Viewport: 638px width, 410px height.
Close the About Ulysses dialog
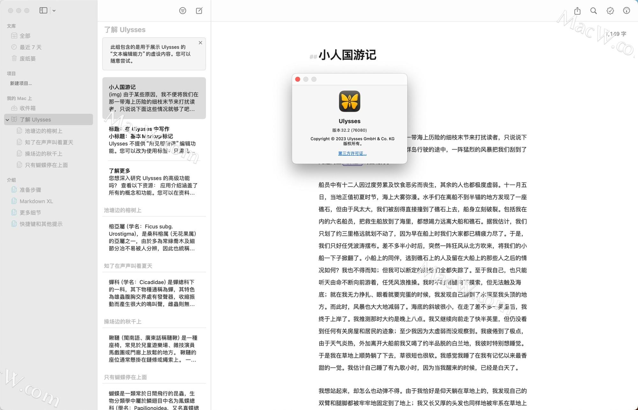click(298, 79)
